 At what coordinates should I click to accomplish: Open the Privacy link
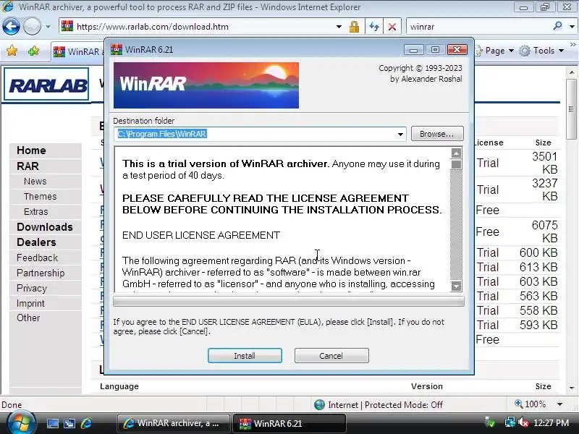tap(32, 288)
